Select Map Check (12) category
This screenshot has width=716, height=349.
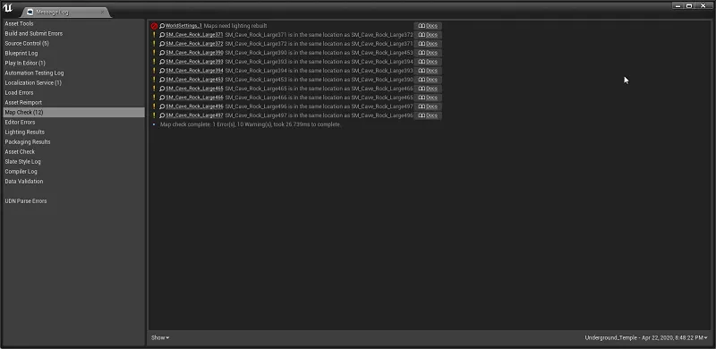point(73,113)
